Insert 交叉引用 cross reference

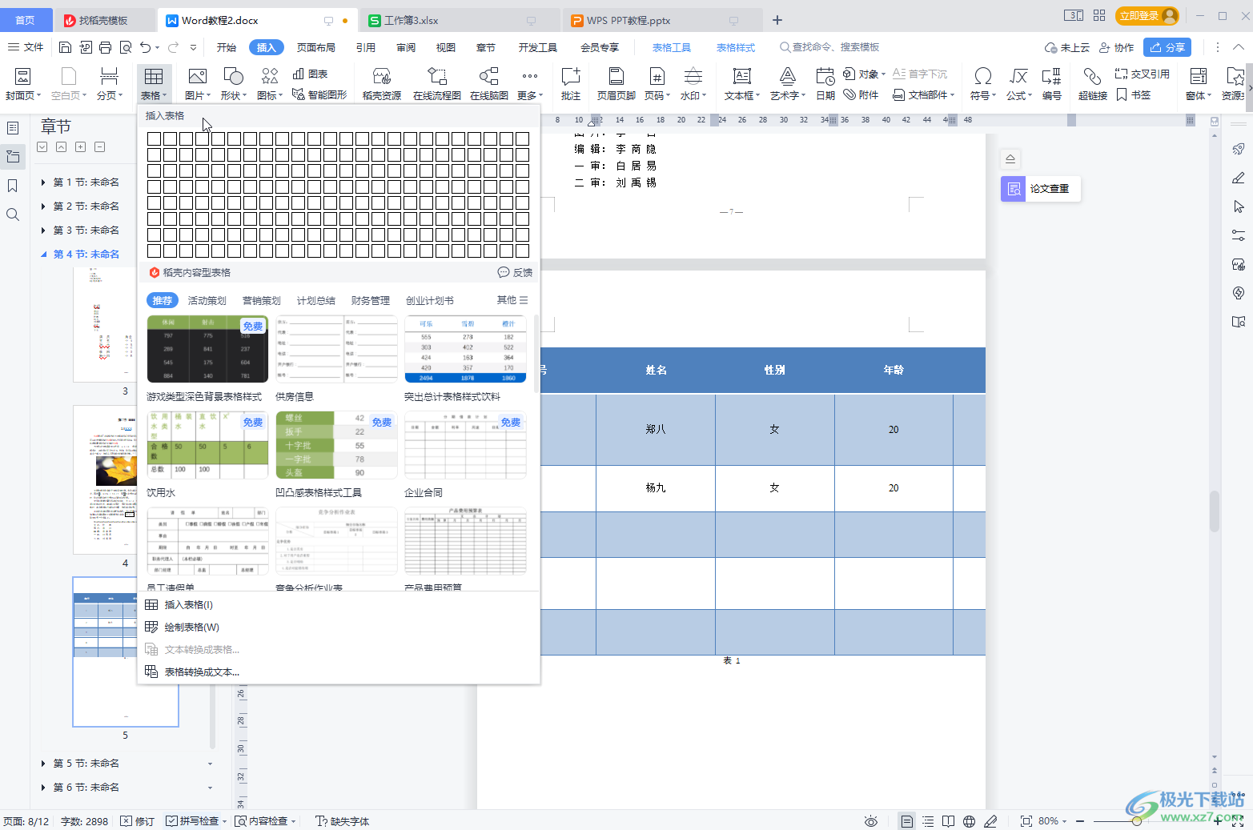click(x=1143, y=74)
